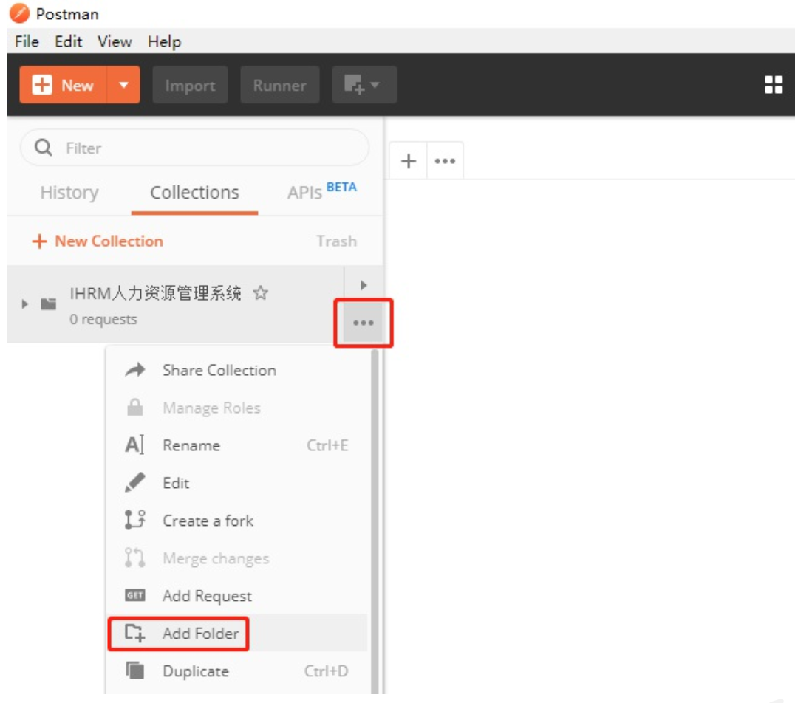Open the Help menu
This screenshot has height=703, width=795.
[x=164, y=41]
